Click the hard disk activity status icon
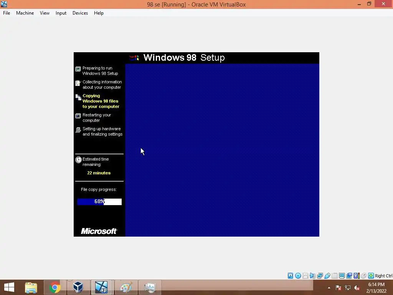This screenshot has width=393, height=295. [290, 276]
